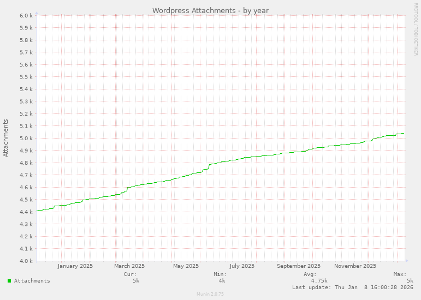Screen dimensions: 421x300
Task: Click the minimum value '4k'
Action: (222, 281)
